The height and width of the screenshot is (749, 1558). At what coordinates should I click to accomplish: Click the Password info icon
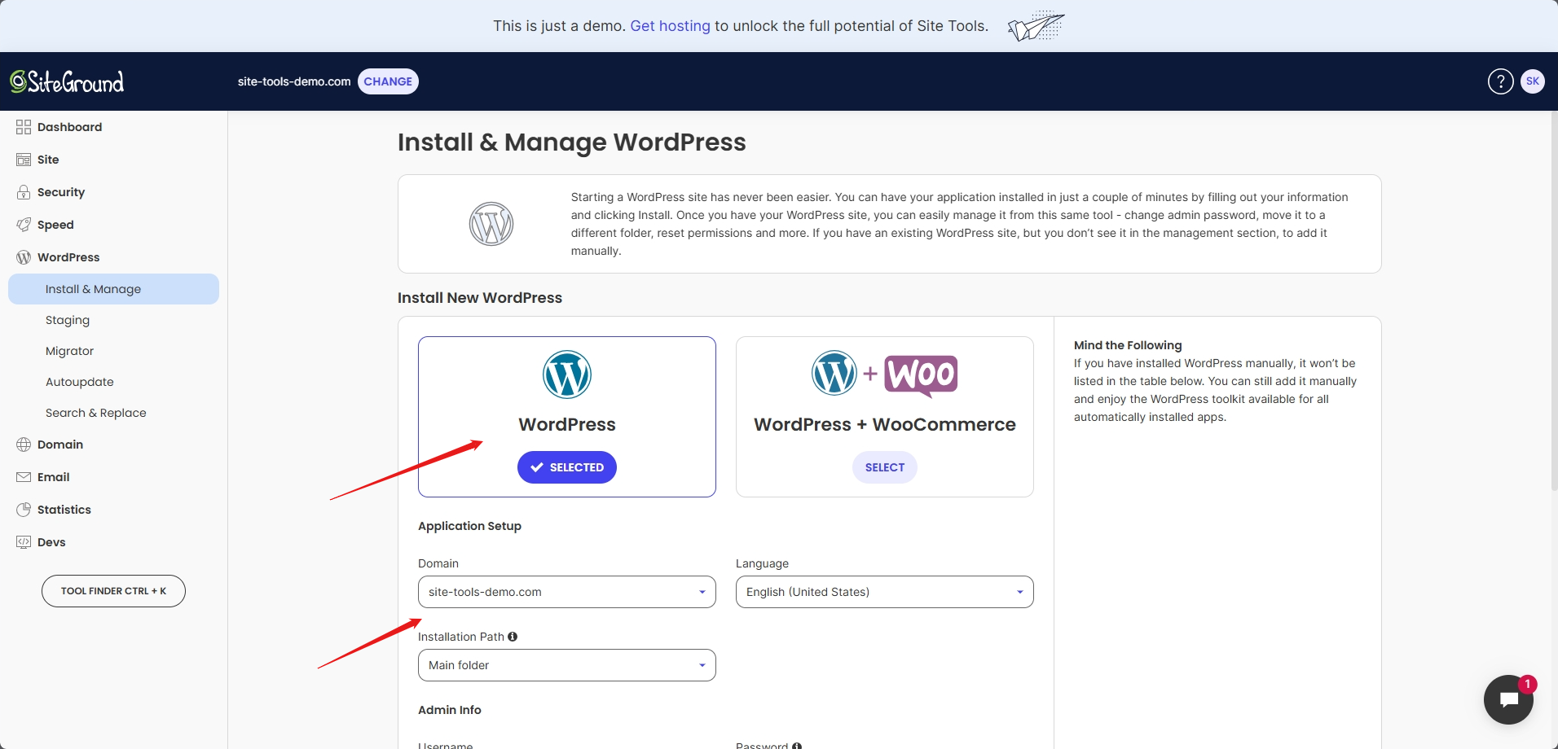point(797,745)
